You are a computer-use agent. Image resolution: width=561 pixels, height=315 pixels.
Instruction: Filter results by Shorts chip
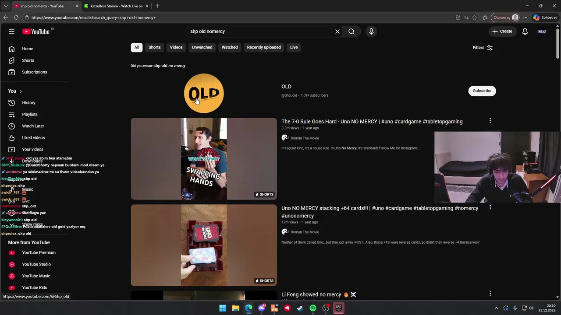pos(154,47)
